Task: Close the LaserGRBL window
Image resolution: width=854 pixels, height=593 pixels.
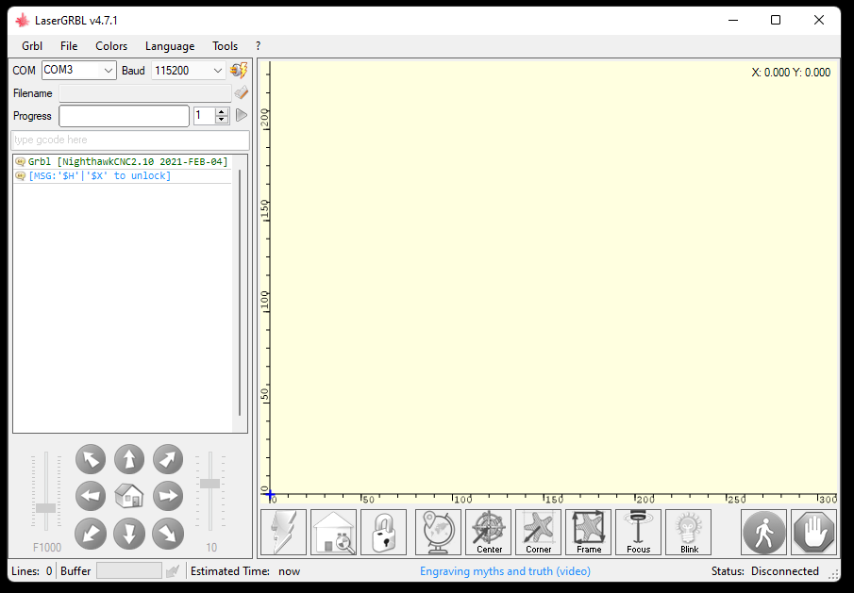Action: pyautogui.click(x=818, y=20)
